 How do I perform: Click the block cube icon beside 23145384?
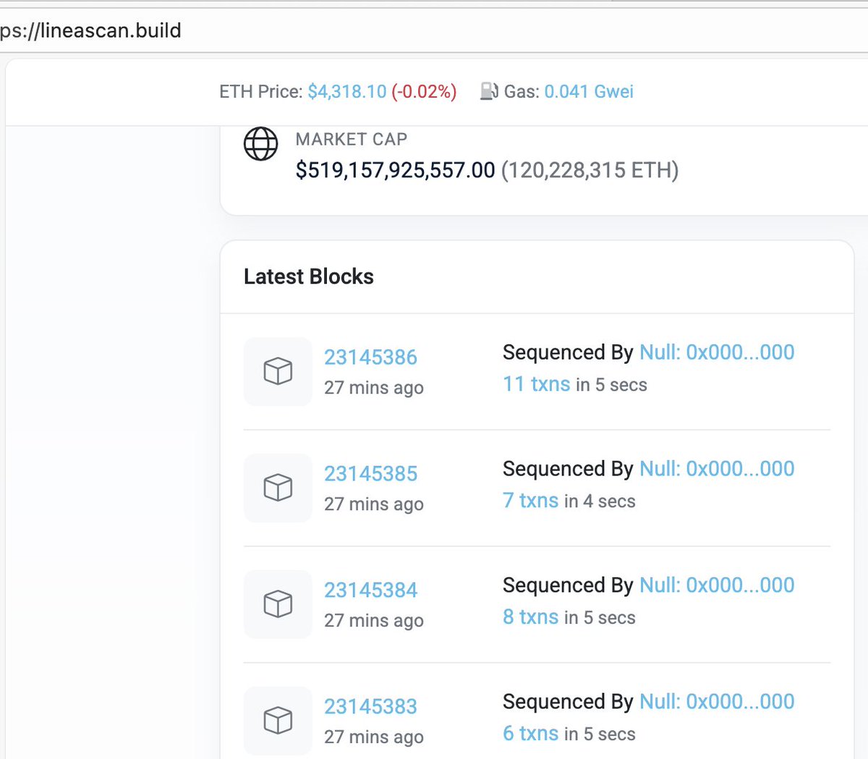point(277,604)
